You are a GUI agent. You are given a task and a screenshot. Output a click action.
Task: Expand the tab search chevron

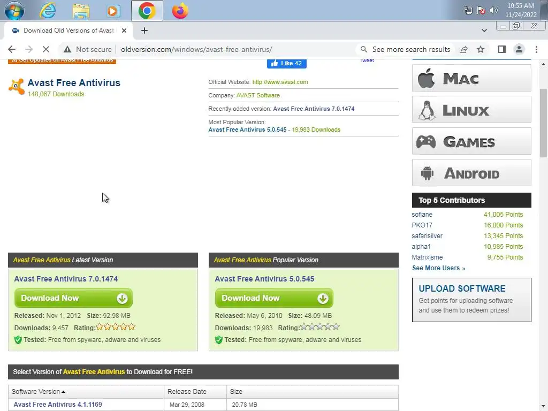pyautogui.click(x=484, y=31)
